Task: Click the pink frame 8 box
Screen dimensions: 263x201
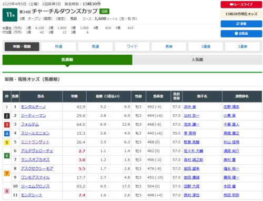Action: (x=7, y=191)
